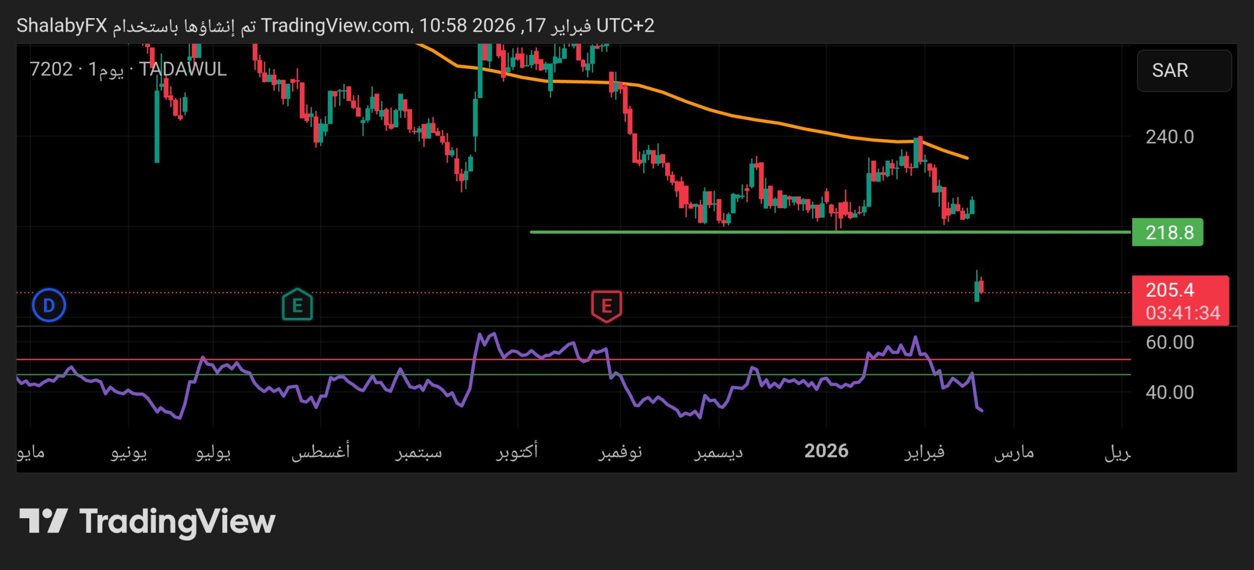Screen dimensions: 1254x570
Task: Click the blue D dividend marker
Action: coord(48,306)
